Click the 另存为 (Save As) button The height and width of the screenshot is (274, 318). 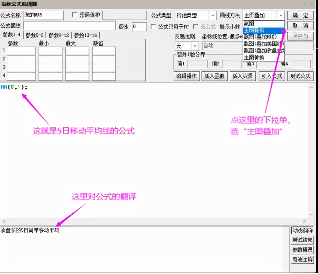point(300,36)
